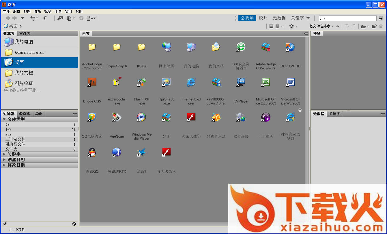Rotate 90 degrees clockwise
387x234 pixels.
click(354, 26)
